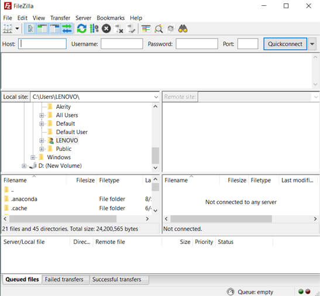Viewport: 320px width, 296px height.
Task: Click the queue status icon
Action: pyautogui.click(x=230, y=292)
